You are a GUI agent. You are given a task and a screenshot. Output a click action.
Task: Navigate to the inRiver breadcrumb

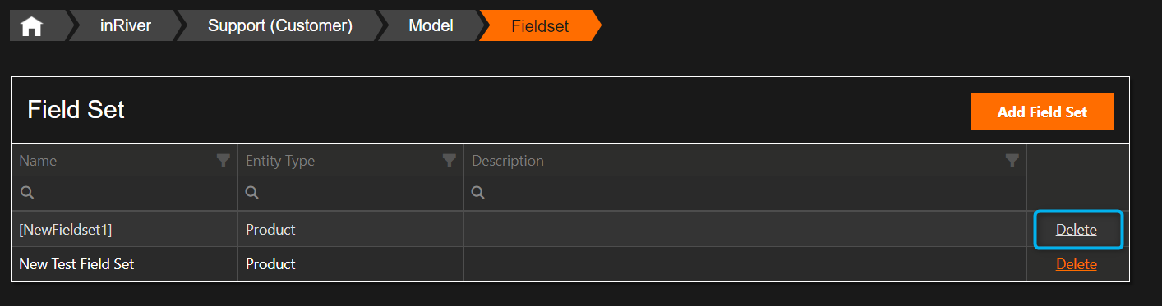pos(125,26)
